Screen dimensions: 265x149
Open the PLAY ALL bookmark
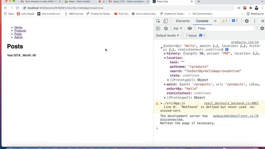coord(121,14)
